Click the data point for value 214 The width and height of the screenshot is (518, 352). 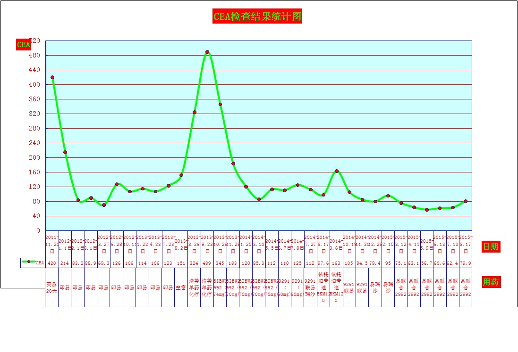[x=65, y=152]
